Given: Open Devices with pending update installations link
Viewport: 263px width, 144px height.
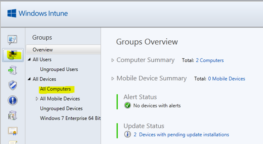Looking at the screenshot, I should 181,135.
